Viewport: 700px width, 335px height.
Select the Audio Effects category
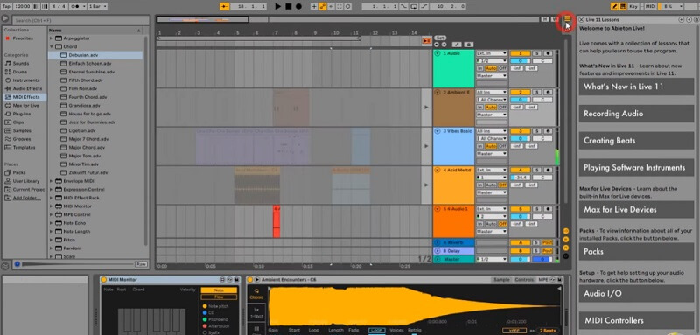click(27, 88)
